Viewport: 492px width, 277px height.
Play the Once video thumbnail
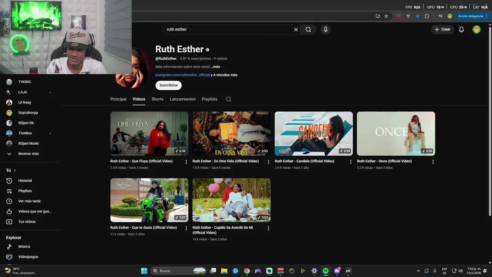pos(396,133)
